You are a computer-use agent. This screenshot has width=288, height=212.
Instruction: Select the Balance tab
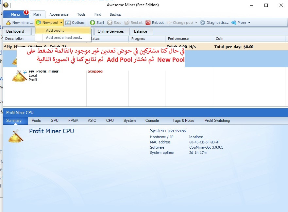click(142, 31)
